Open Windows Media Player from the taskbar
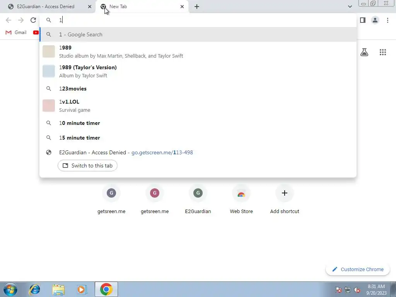 point(82,289)
